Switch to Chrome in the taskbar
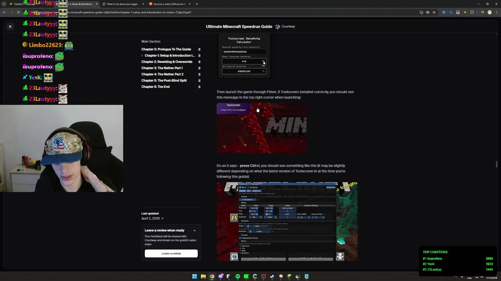Image resolution: width=501 pixels, height=281 pixels. [x=212, y=276]
